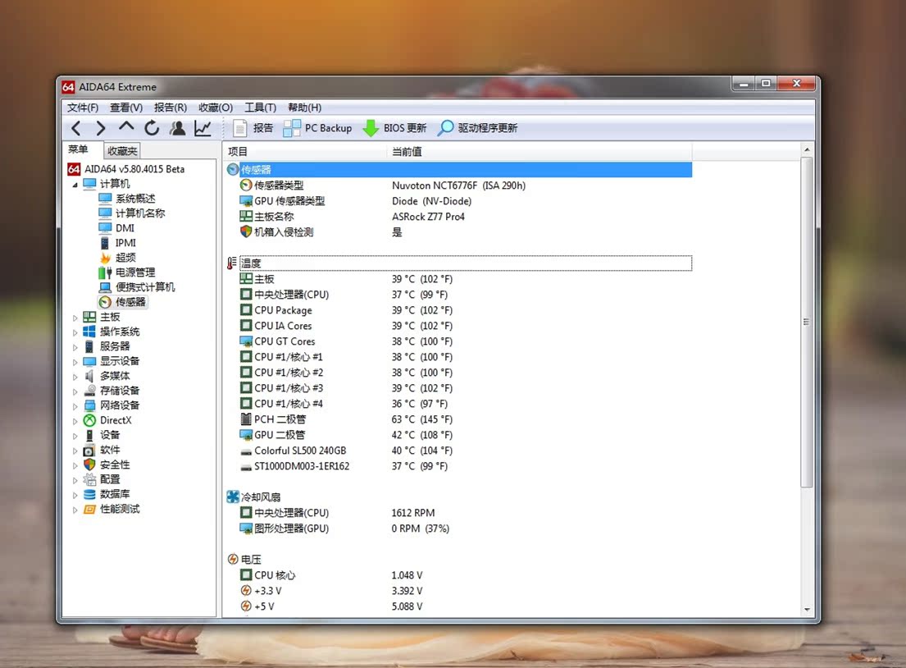The image size is (906, 668).
Task: Click the 设备 icon in tree
Action: pos(89,435)
